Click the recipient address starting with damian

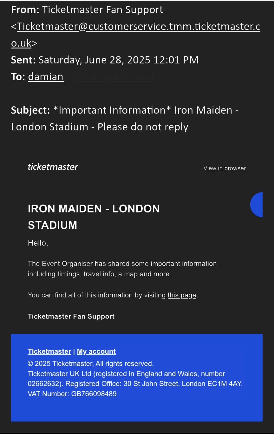pos(46,76)
